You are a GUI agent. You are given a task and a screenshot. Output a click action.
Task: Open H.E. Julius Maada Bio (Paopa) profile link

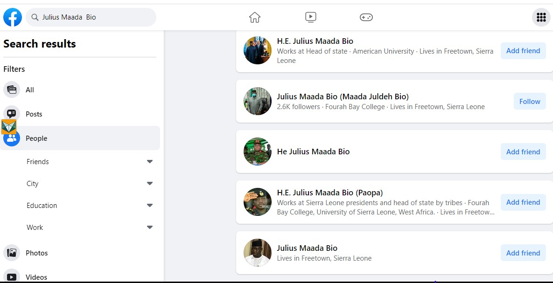point(329,193)
